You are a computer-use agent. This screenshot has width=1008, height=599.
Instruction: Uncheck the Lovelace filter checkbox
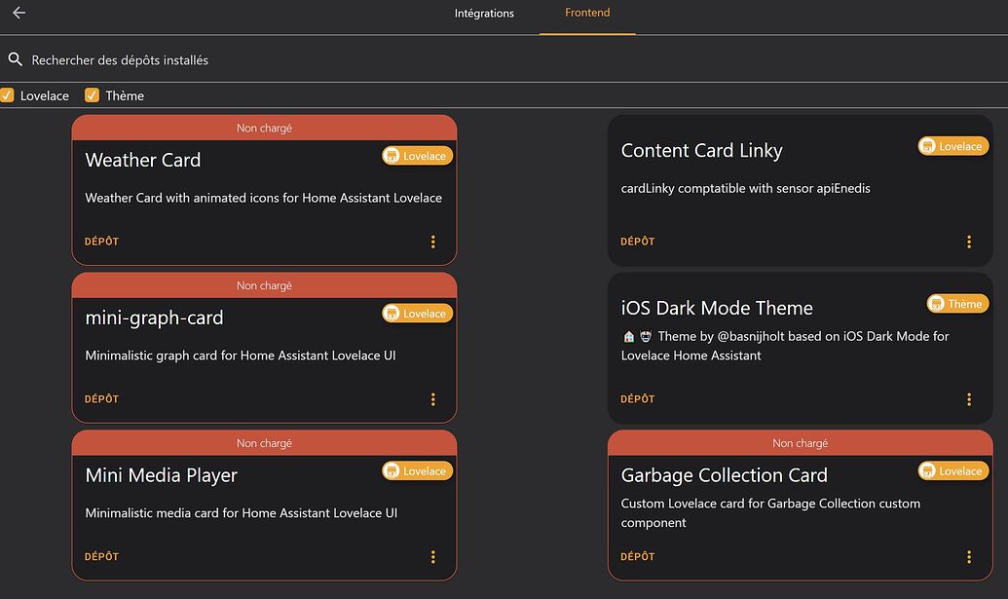(x=7, y=95)
